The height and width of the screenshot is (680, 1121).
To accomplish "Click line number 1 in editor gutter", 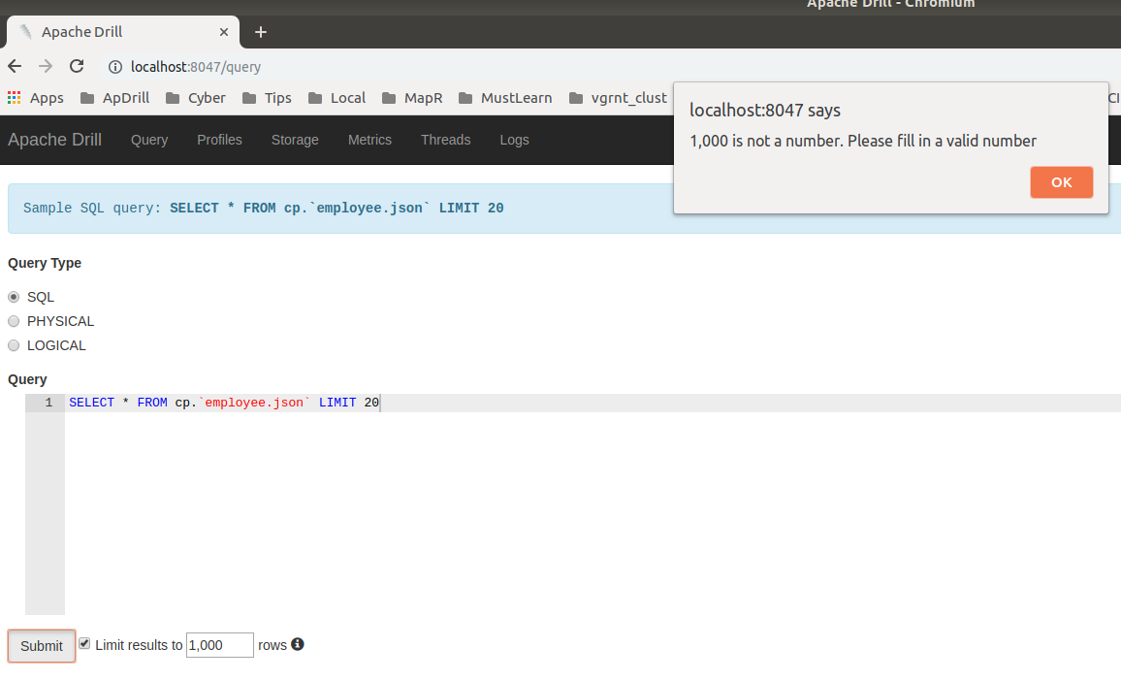I will (48, 403).
